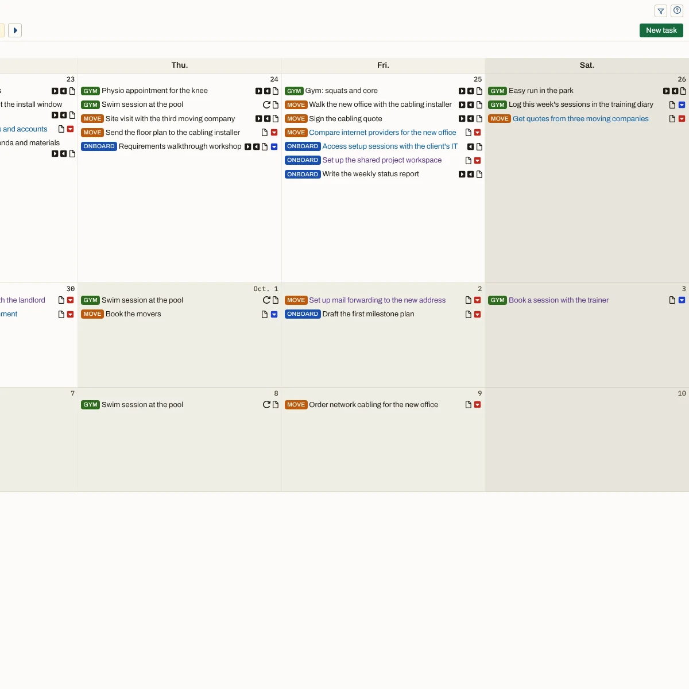The height and width of the screenshot is (689, 689).
Task: Open red dropdown for Set up the shared project workspace
Action: point(477,161)
